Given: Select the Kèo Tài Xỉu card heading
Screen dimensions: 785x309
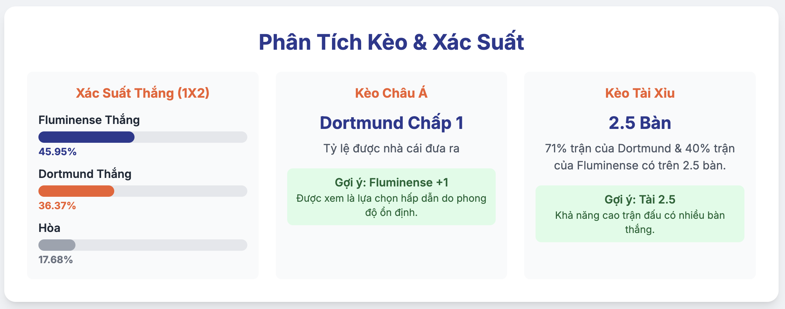Looking at the screenshot, I should [640, 93].
